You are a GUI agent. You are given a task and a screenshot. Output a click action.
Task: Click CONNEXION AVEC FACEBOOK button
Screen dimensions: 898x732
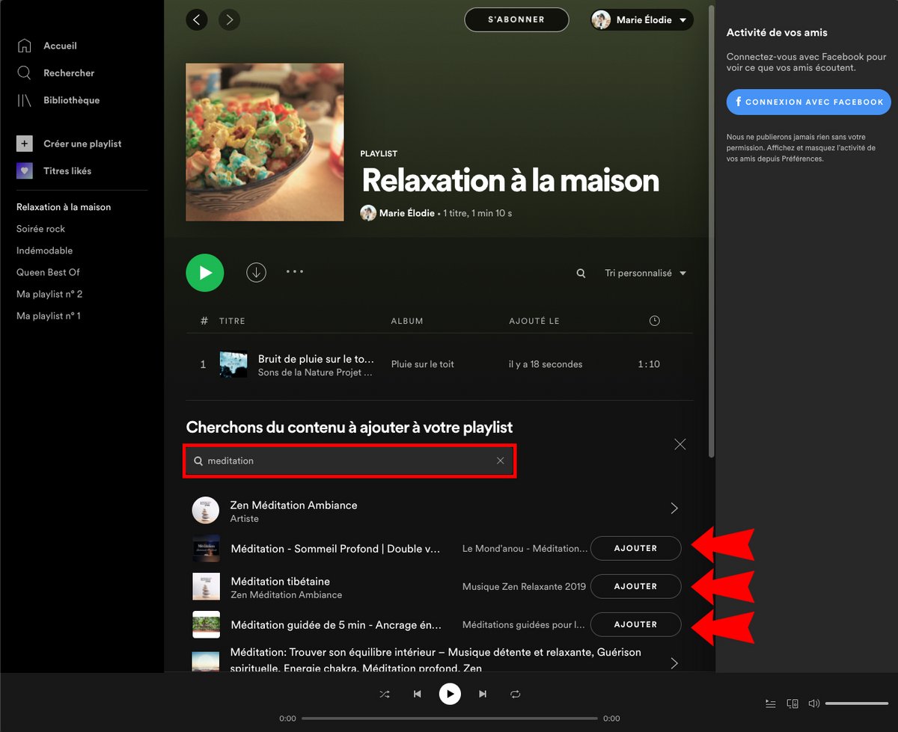point(808,102)
